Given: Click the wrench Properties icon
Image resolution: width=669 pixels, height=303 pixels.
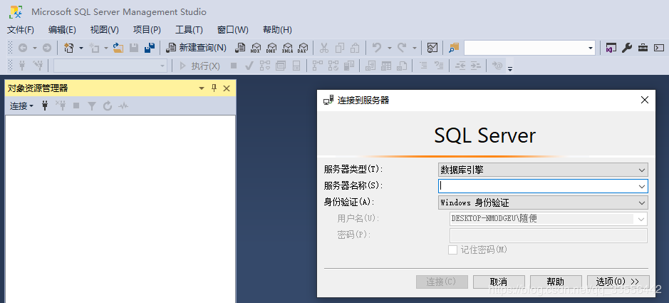Looking at the screenshot, I should click(627, 48).
